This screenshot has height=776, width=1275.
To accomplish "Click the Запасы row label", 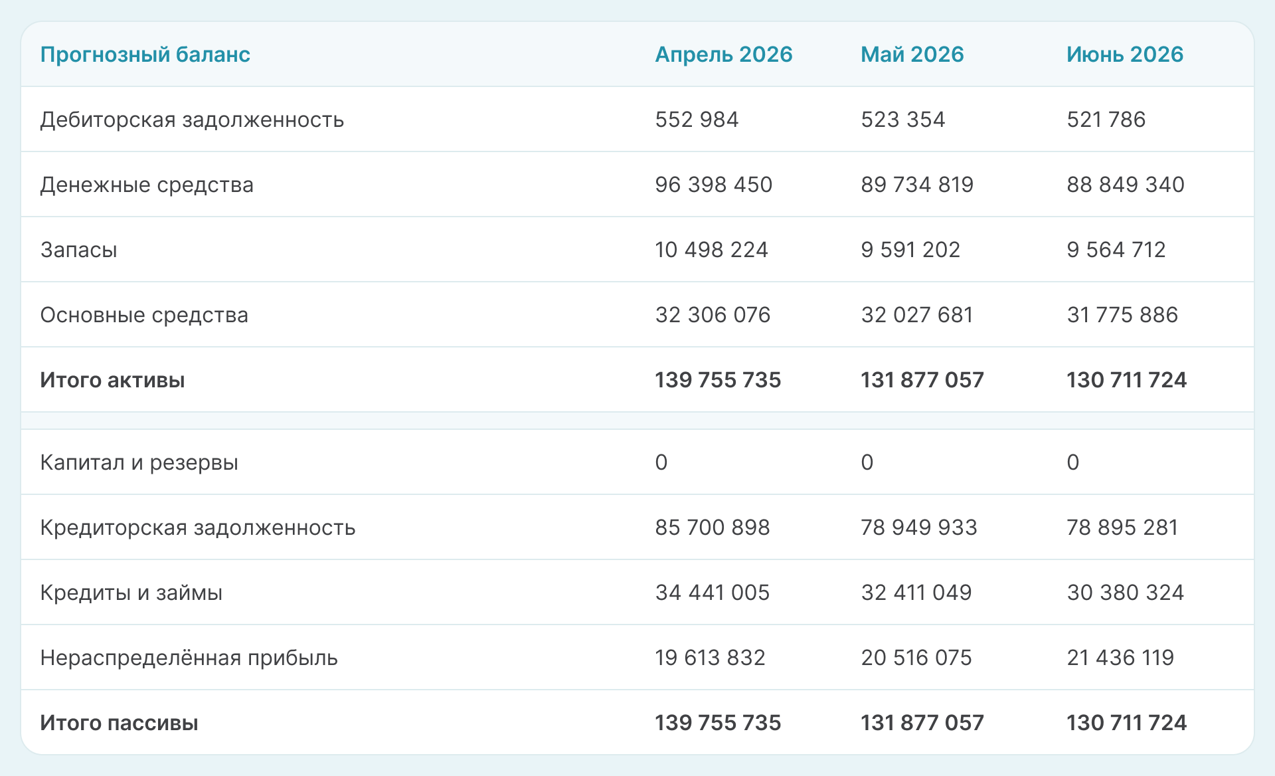I will (x=78, y=250).
